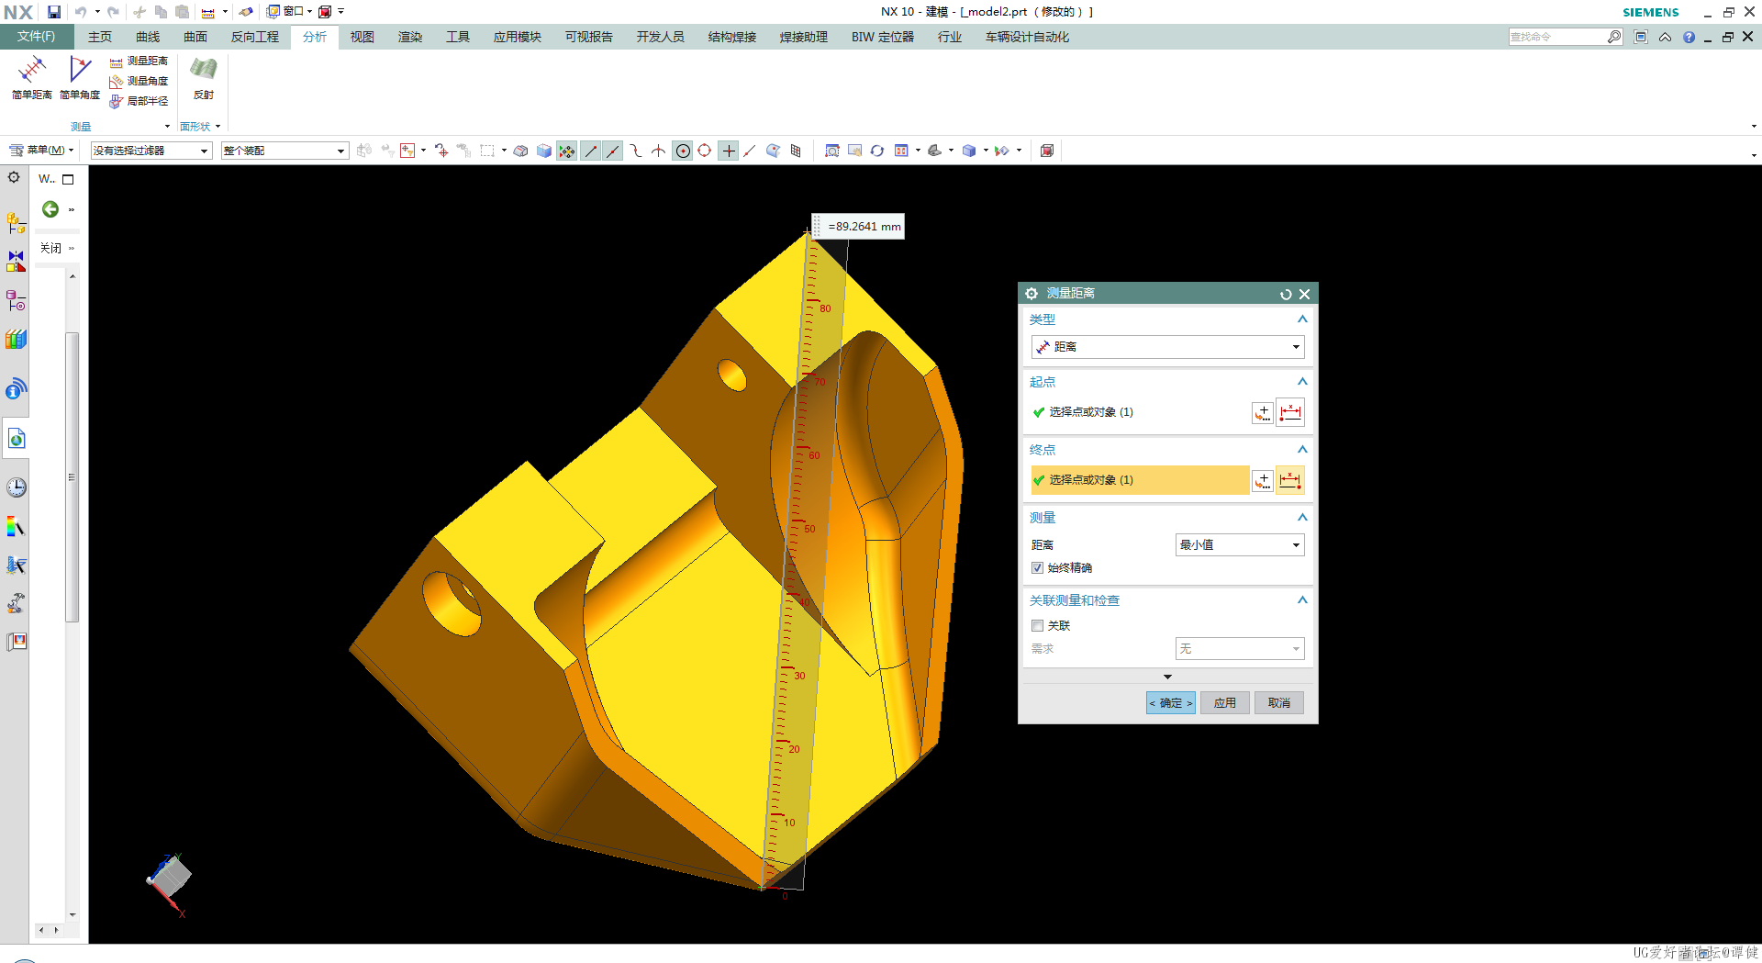This screenshot has width=1762, height=963.
Task: Select the 简单距离 simple distance tool
Action: pos(32,78)
